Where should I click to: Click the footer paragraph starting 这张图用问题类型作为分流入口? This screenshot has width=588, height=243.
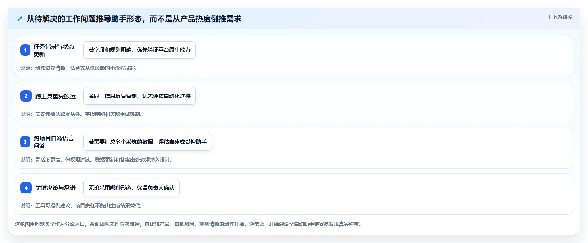click(188, 224)
